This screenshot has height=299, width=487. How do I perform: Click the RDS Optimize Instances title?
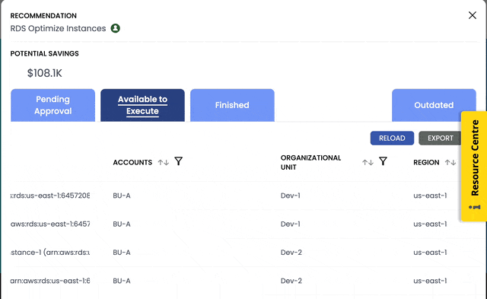58,29
